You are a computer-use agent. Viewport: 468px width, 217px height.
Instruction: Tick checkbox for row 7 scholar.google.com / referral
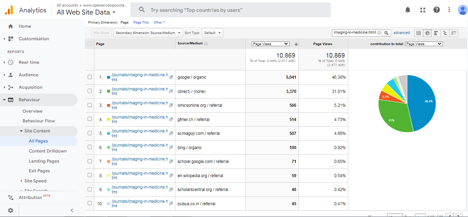90,161
